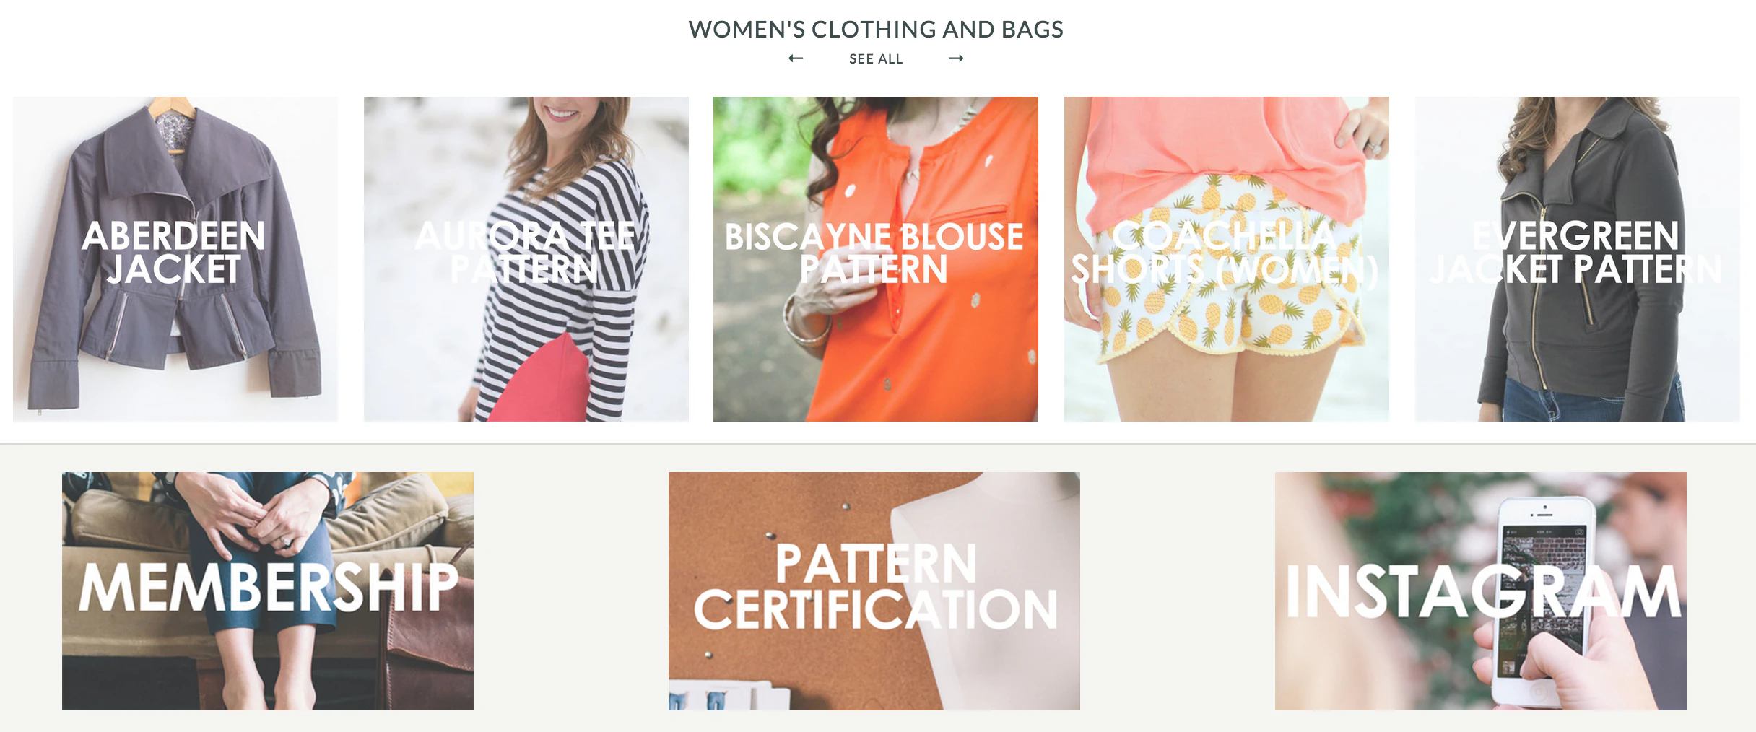Screen dimensions: 1756x732
Task: Click the right arrow carousel icon
Action: (x=956, y=58)
